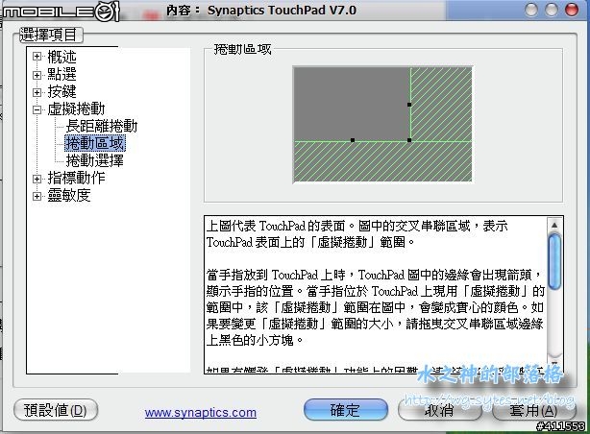Collapse the 虛擬捲動 tree node
This screenshot has width=590, height=434.
37,109
